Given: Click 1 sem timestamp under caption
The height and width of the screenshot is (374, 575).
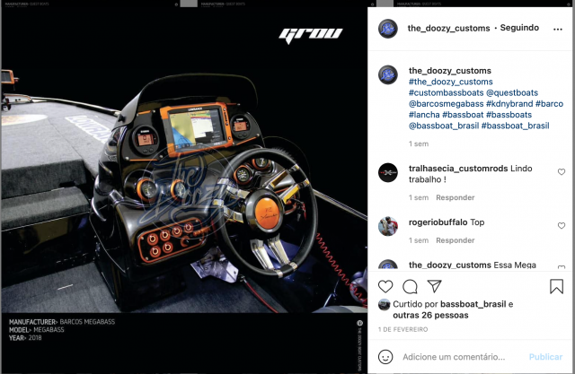Looking at the screenshot, I should (x=419, y=144).
